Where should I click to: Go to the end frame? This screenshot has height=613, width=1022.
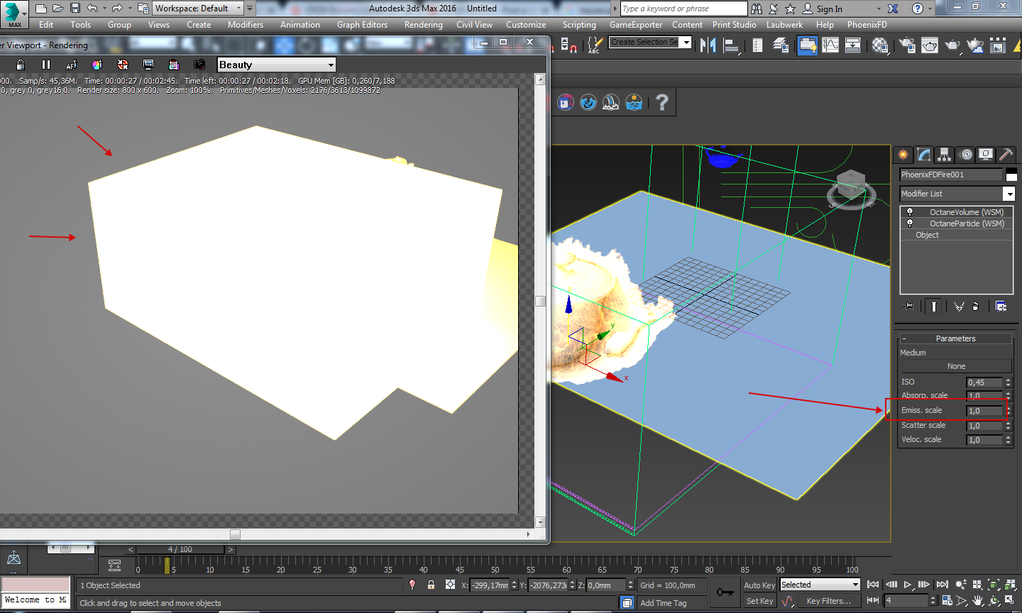click(x=942, y=585)
